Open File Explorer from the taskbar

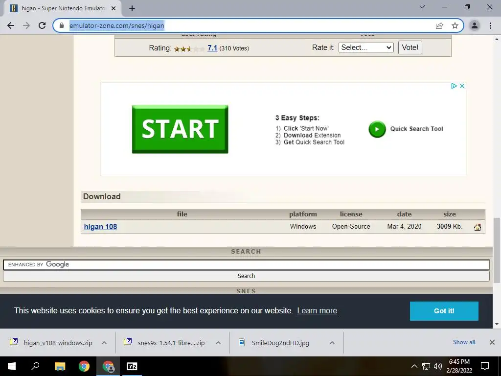(x=60, y=366)
